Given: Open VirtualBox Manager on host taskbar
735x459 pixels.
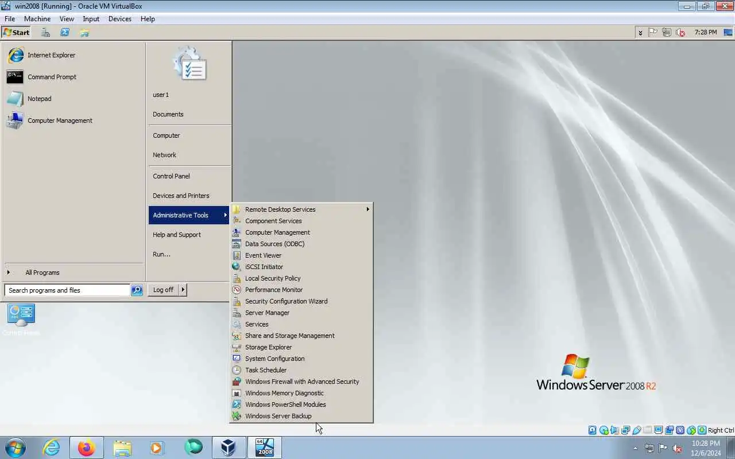Looking at the screenshot, I should coord(229,448).
